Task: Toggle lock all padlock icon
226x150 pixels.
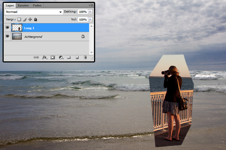Action: (36, 19)
